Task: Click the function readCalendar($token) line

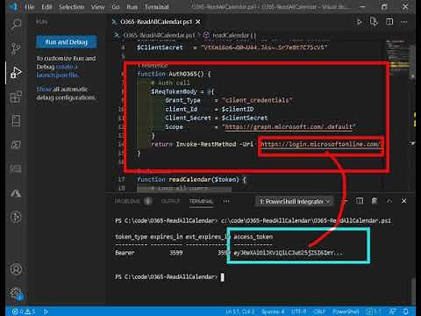Action: [x=192, y=179]
